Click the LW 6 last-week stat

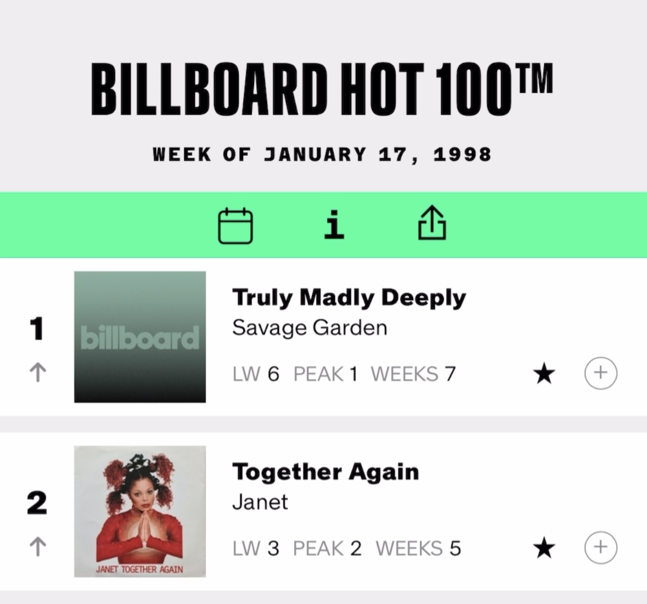pyautogui.click(x=256, y=374)
